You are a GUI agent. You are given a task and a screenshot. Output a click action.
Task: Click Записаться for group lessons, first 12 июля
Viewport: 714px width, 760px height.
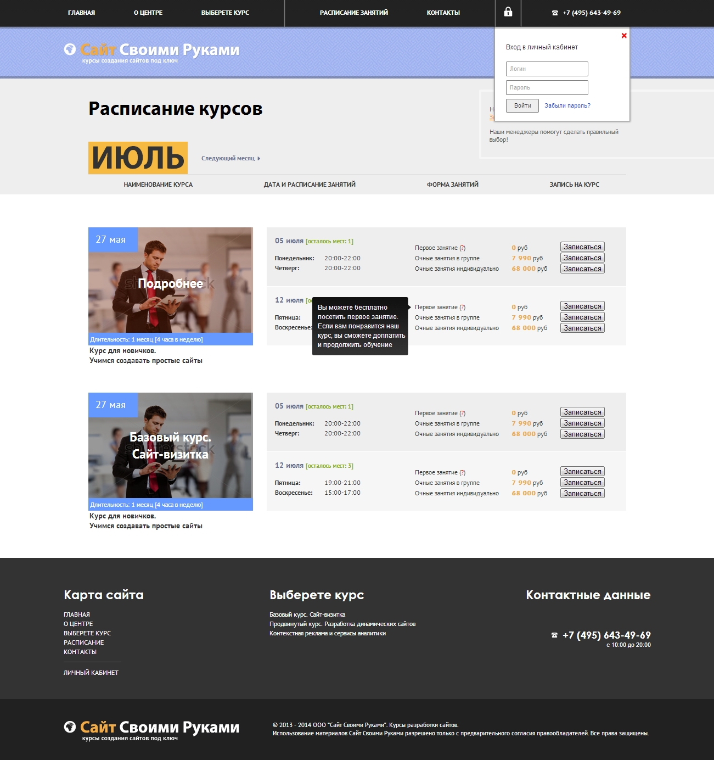(x=582, y=317)
